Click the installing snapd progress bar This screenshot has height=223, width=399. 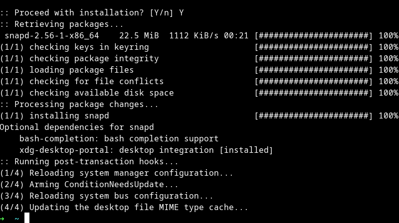click(x=313, y=116)
